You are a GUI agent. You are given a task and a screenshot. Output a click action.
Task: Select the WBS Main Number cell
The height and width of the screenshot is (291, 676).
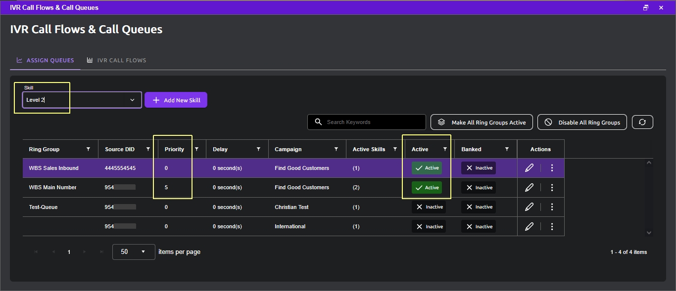60,187
